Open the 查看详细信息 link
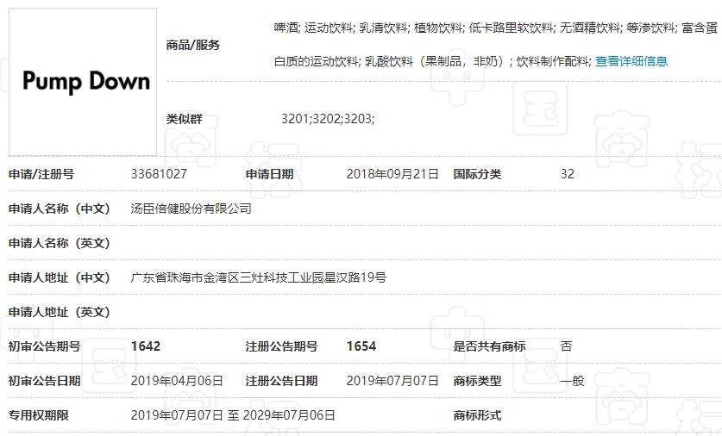Viewport: 722px width, 436px height. click(x=631, y=61)
